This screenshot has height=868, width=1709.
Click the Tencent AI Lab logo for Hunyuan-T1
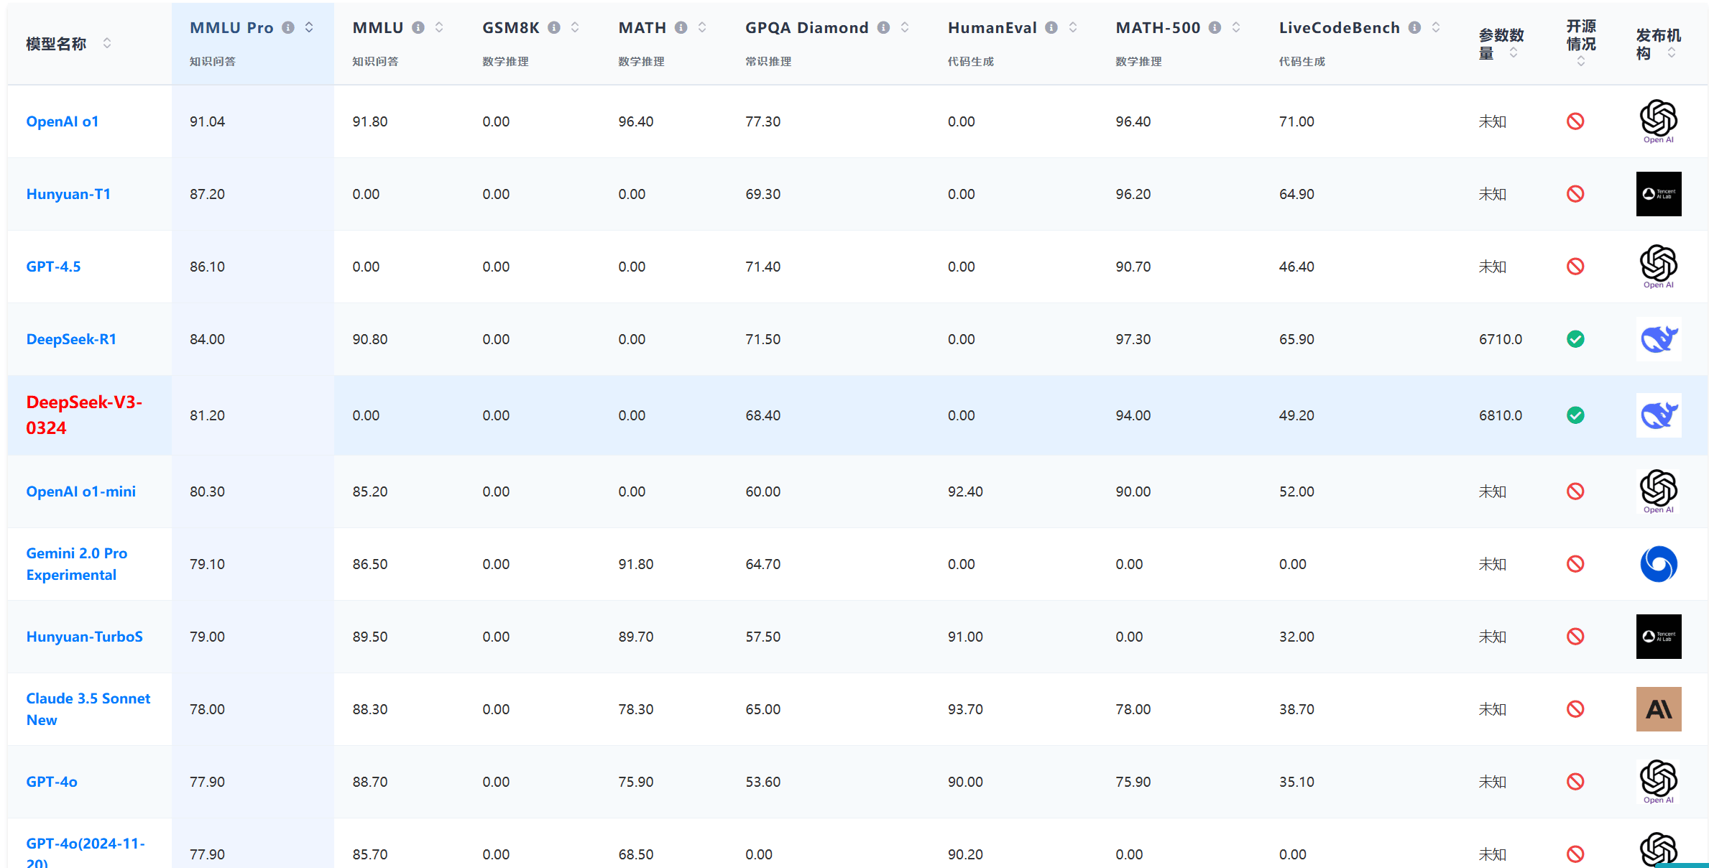1659,194
